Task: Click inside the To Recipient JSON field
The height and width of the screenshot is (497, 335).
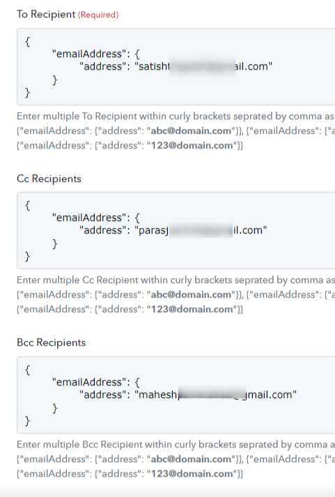Action: click(176, 66)
